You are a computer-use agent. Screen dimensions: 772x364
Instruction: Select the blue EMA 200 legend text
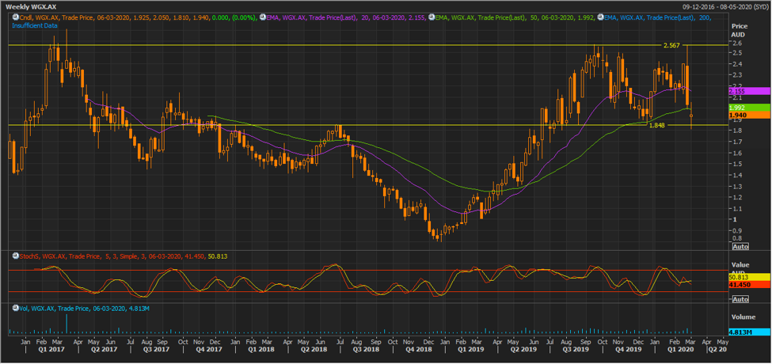coord(658,17)
